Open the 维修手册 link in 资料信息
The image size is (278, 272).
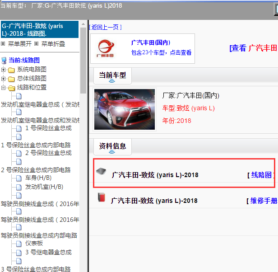coord(264,201)
